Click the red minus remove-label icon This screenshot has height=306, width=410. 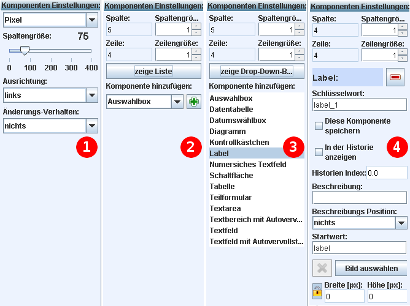click(x=393, y=78)
